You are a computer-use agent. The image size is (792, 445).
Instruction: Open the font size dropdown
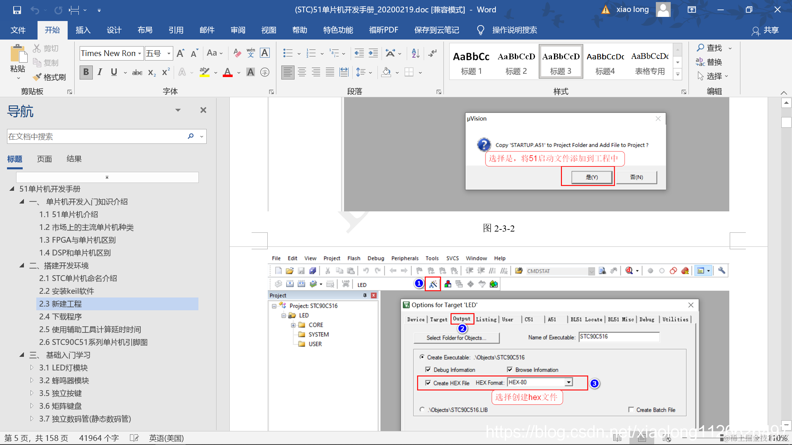tap(169, 54)
